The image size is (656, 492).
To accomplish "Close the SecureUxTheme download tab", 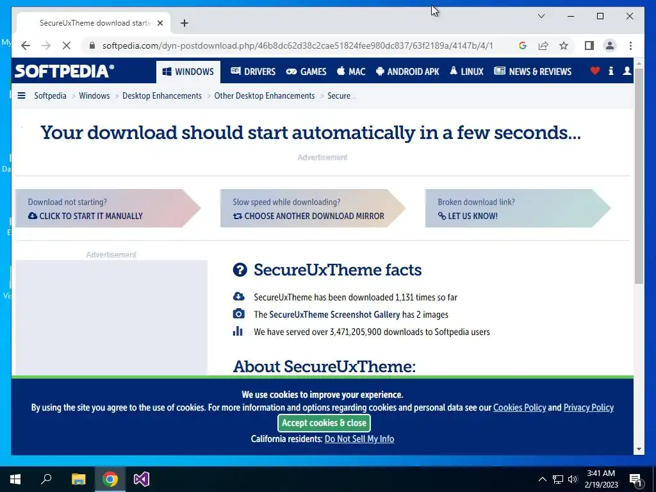I will (x=160, y=23).
